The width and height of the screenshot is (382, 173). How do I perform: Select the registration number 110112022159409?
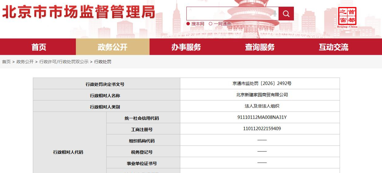[262, 129]
